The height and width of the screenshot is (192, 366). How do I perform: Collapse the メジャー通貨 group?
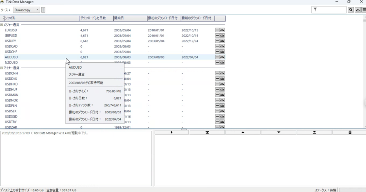pyautogui.click(x=2, y=25)
